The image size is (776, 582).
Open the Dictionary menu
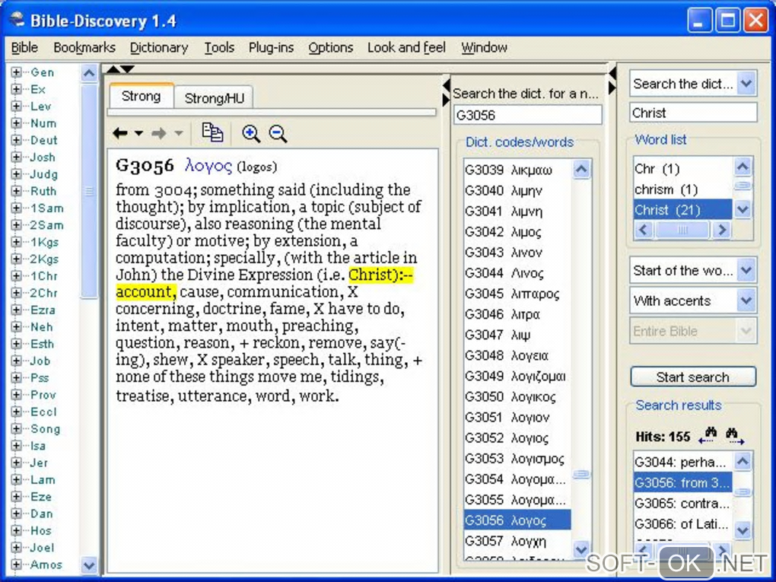click(159, 47)
